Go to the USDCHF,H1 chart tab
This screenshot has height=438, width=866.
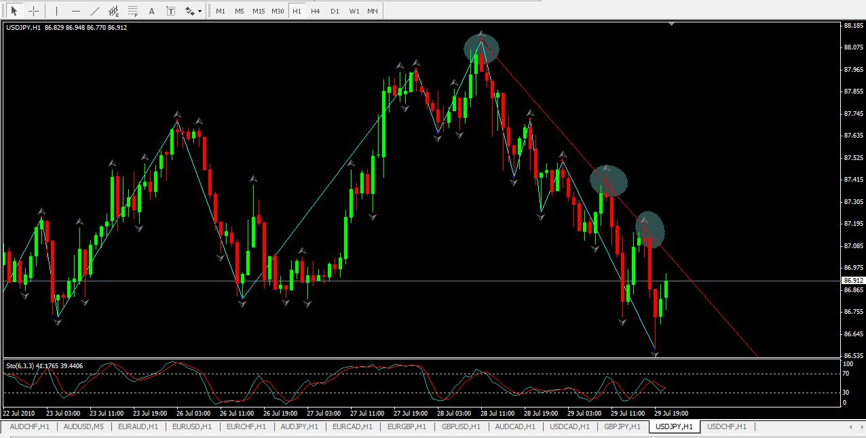click(726, 426)
